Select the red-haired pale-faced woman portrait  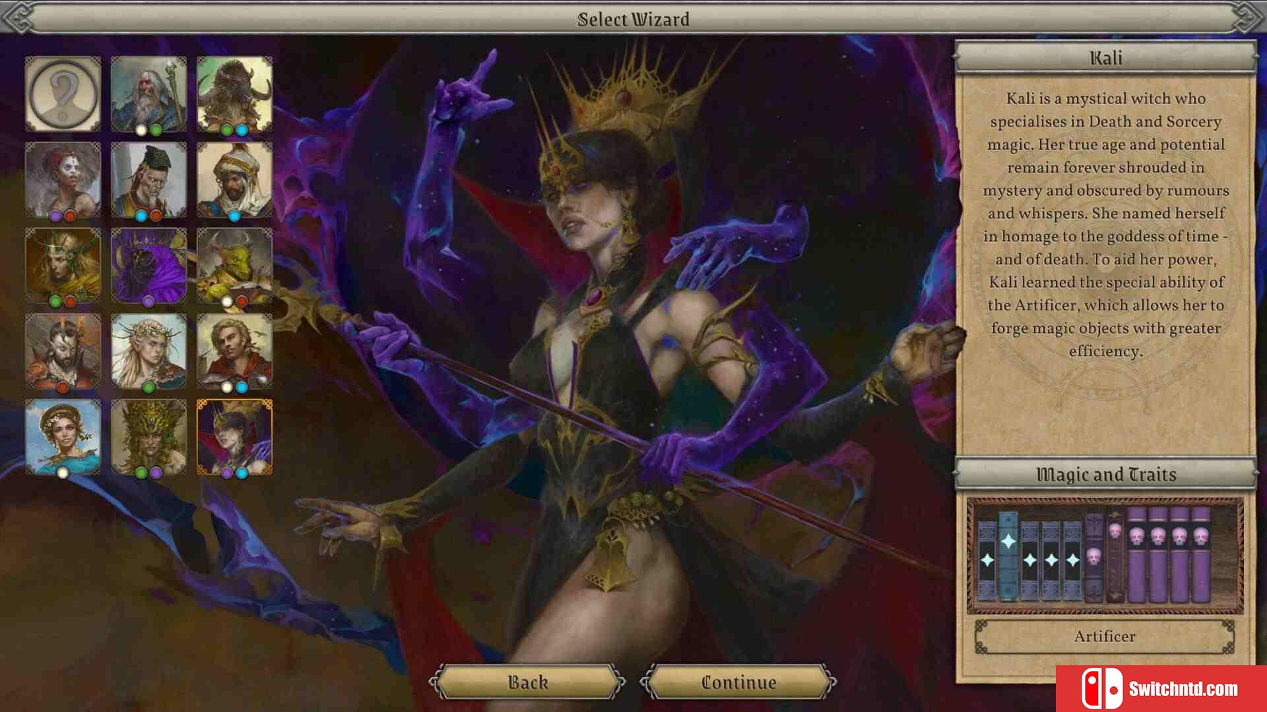click(63, 179)
